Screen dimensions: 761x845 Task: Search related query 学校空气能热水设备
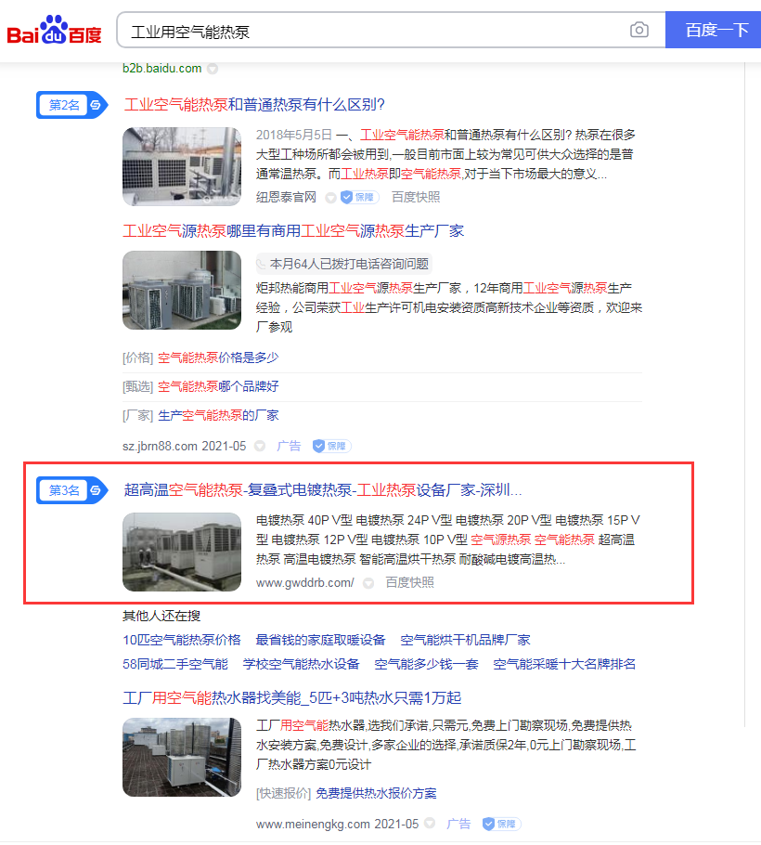click(x=301, y=664)
